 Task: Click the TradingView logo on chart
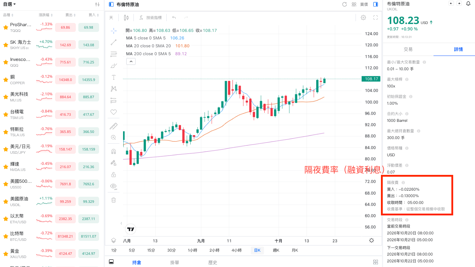131,229
